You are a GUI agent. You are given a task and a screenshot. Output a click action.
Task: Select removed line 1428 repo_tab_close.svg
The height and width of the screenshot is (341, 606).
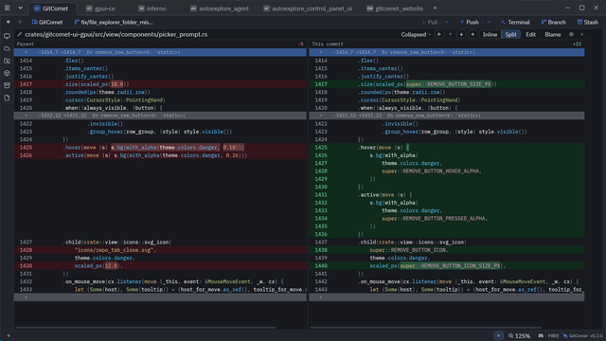[160, 250]
